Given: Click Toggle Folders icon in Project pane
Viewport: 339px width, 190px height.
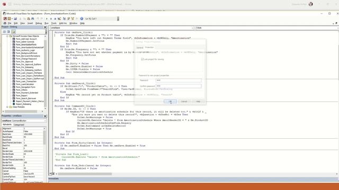Looking at the screenshot, I should (13, 32).
